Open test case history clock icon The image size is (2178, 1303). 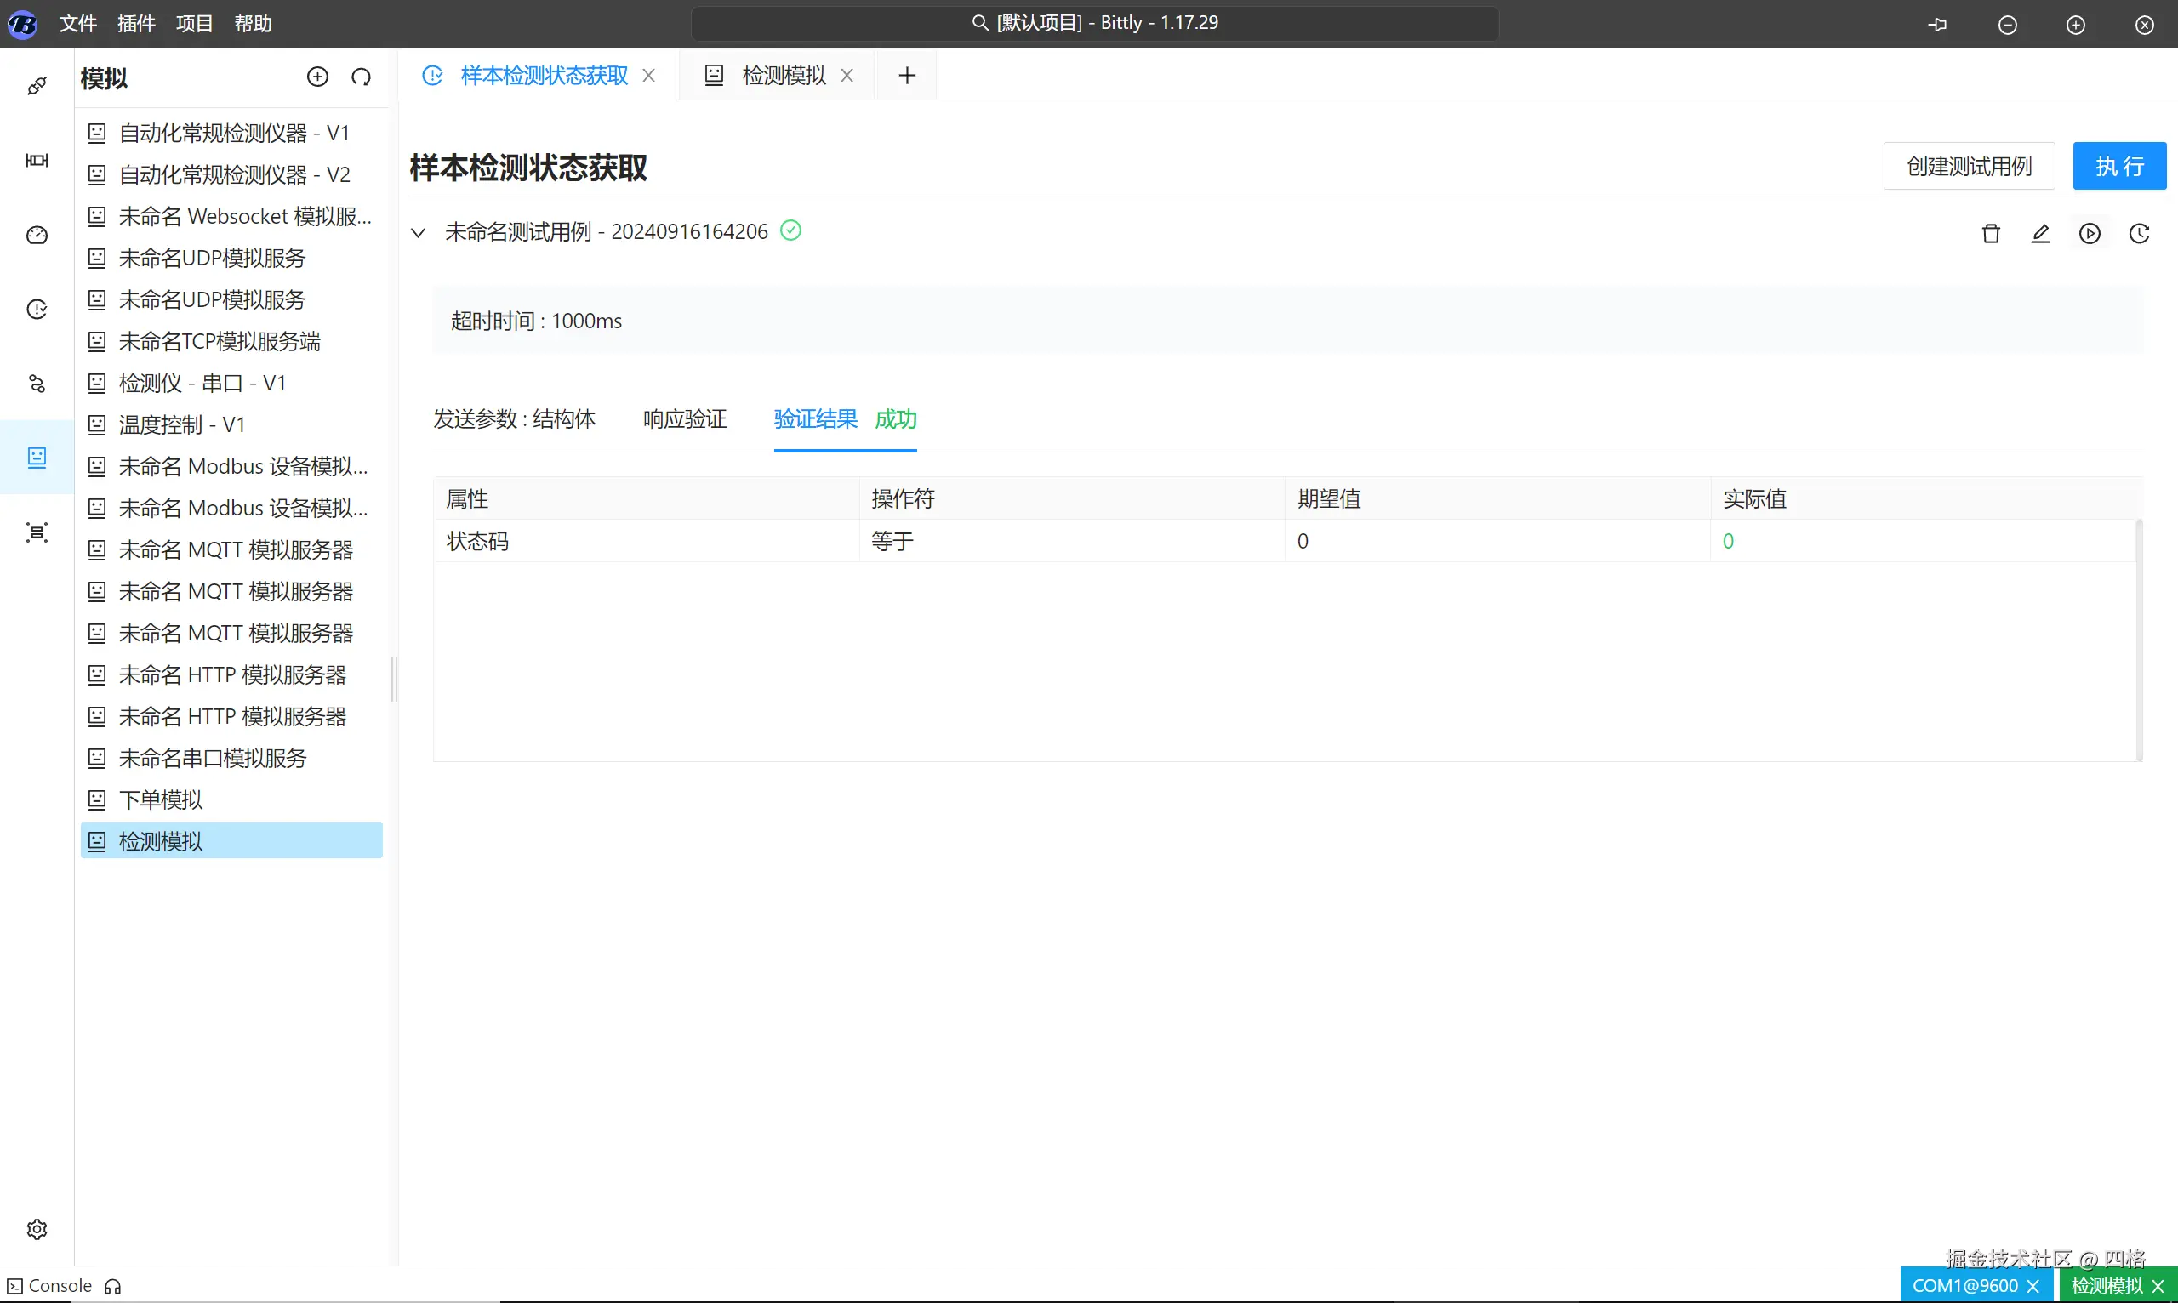click(2139, 234)
